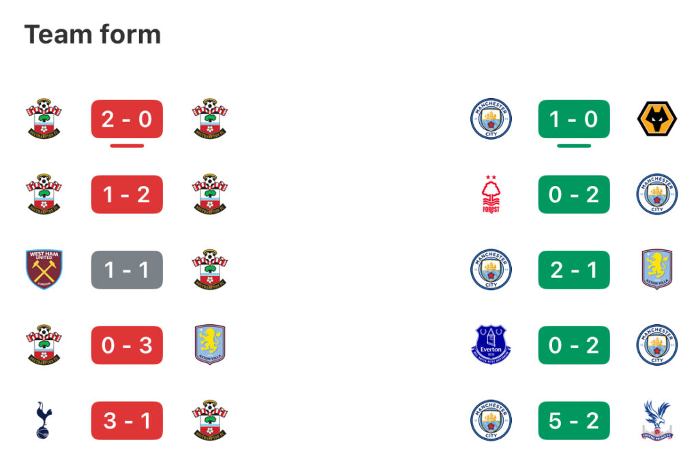The height and width of the screenshot is (470, 698).
Task: Select the Wolves wolf-head badge
Action: click(657, 119)
